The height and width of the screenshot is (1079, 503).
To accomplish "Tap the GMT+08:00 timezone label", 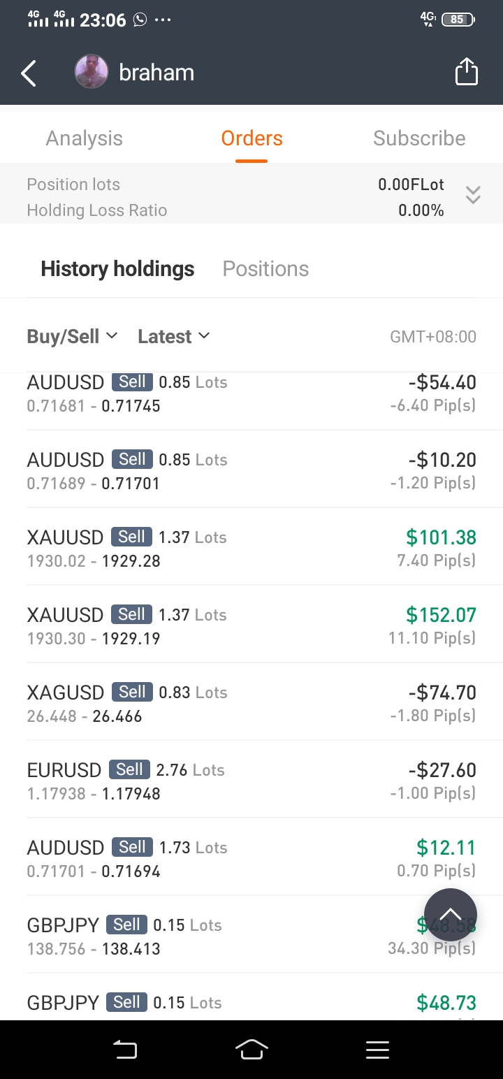I will (433, 337).
